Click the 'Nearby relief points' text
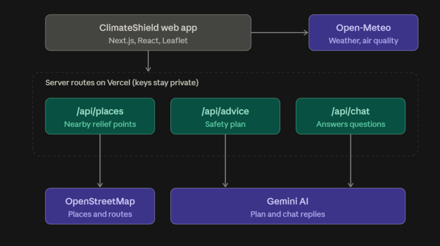The width and height of the screenshot is (440, 246). (100, 124)
